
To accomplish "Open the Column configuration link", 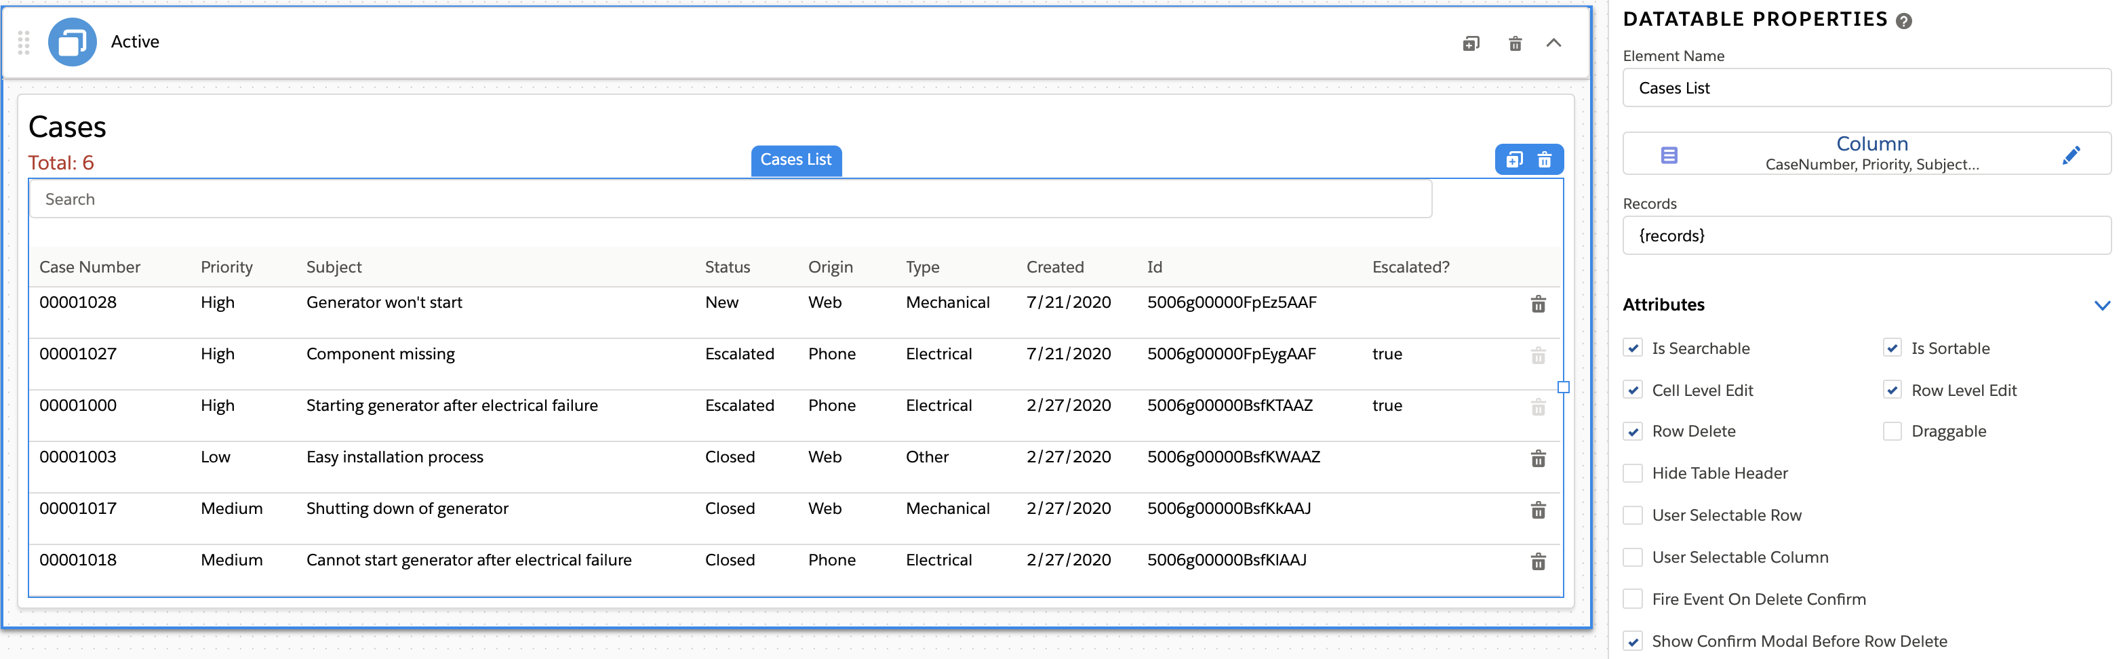I will 1871,144.
